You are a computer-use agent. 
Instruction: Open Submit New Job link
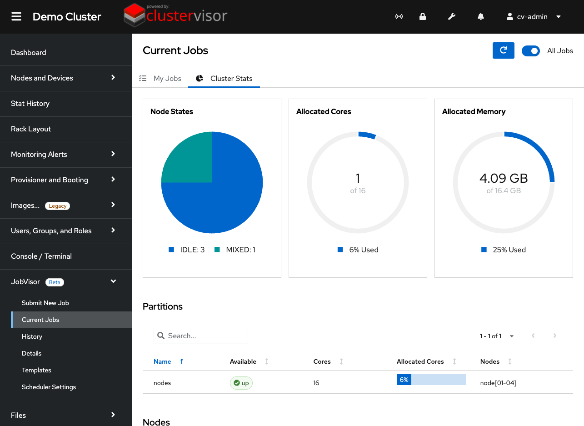71,303
